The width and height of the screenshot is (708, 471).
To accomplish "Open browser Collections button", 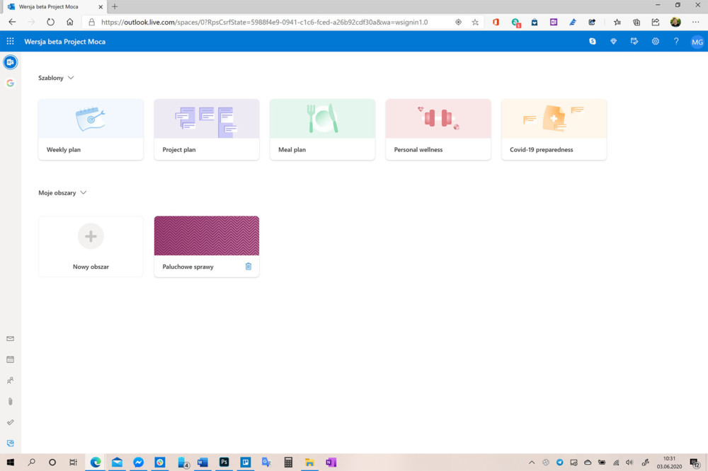I will [636, 22].
